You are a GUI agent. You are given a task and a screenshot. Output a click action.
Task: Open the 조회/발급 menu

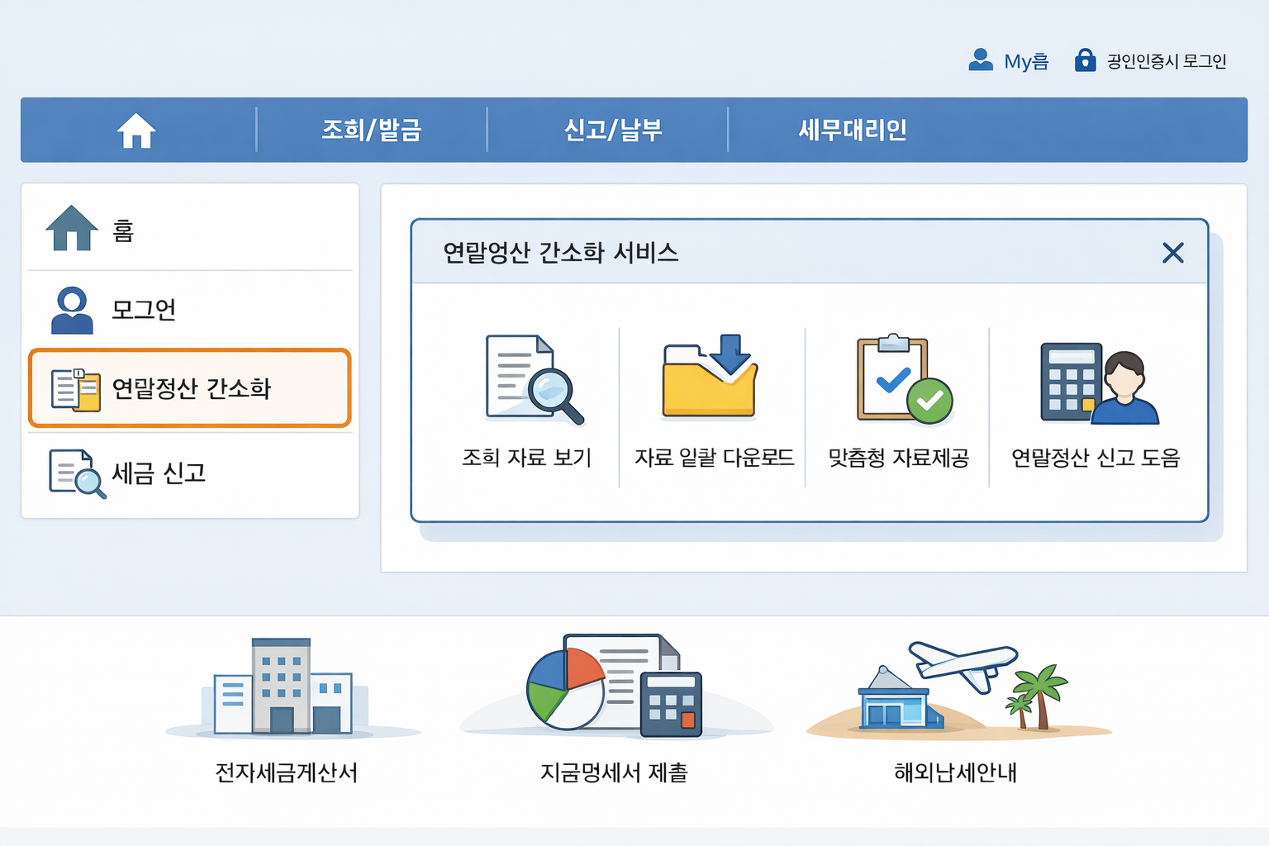[x=372, y=130]
